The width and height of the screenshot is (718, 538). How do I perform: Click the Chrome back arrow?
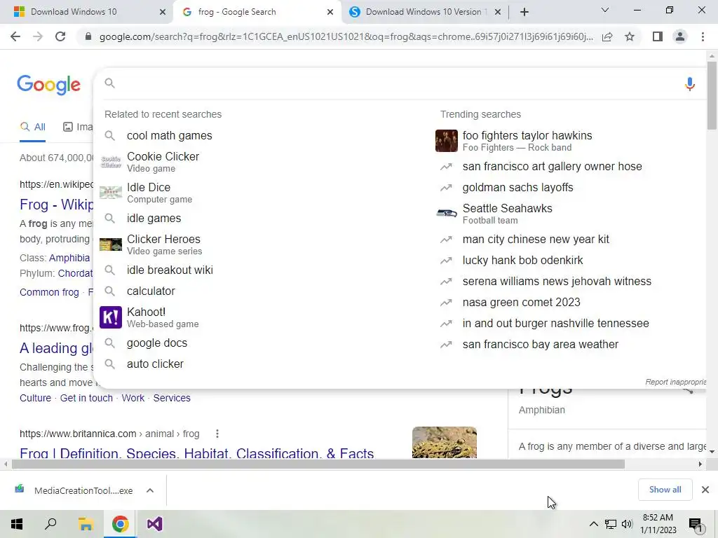pos(15,36)
